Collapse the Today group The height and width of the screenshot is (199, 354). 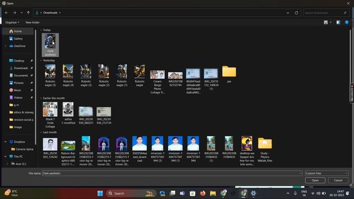point(41,30)
